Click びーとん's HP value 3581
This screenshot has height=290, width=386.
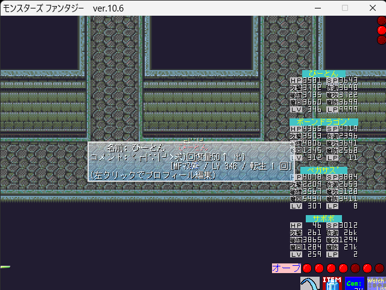(x=312, y=80)
